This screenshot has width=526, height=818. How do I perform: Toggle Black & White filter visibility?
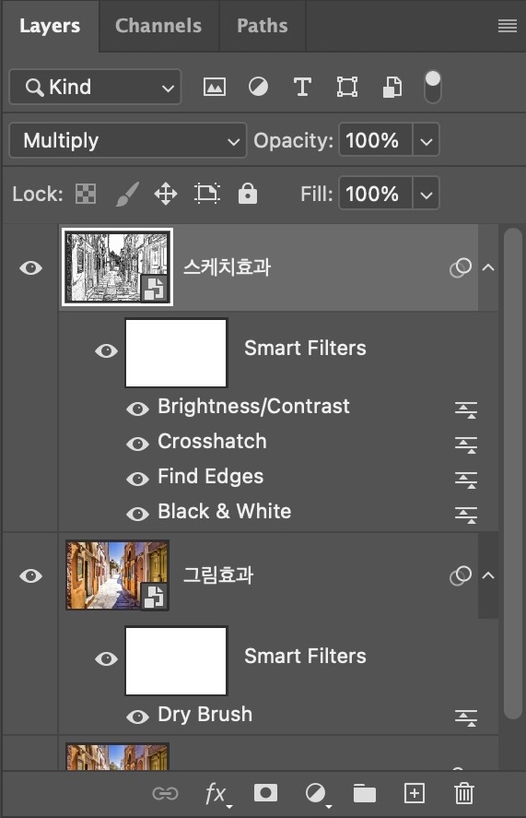tap(137, 514)
